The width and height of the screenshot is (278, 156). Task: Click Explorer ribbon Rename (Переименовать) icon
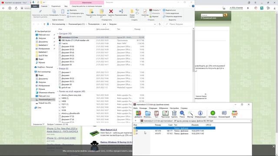tap(121, 11)
